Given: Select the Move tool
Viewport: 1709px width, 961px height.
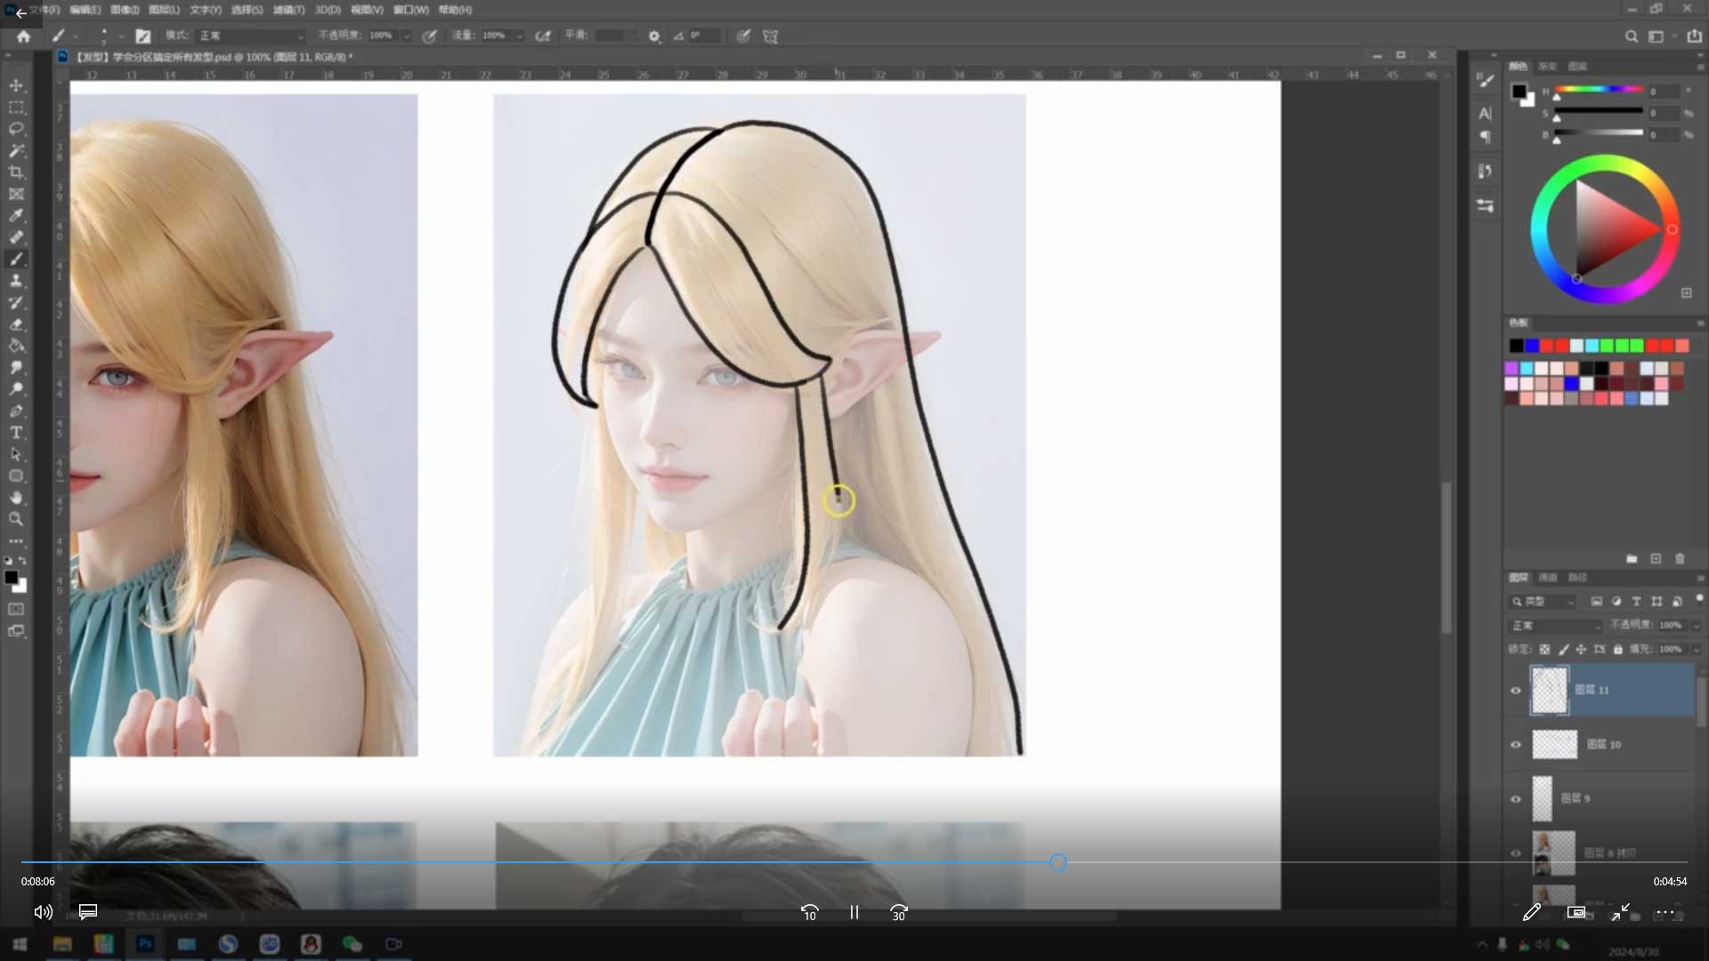Looking at the screenshot, I should click(16, 85).
